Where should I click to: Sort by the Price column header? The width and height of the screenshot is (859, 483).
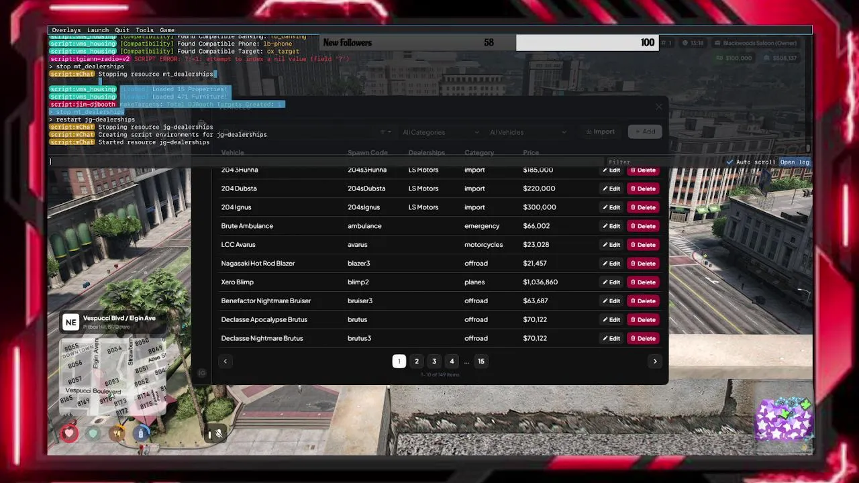click(531, 153)
